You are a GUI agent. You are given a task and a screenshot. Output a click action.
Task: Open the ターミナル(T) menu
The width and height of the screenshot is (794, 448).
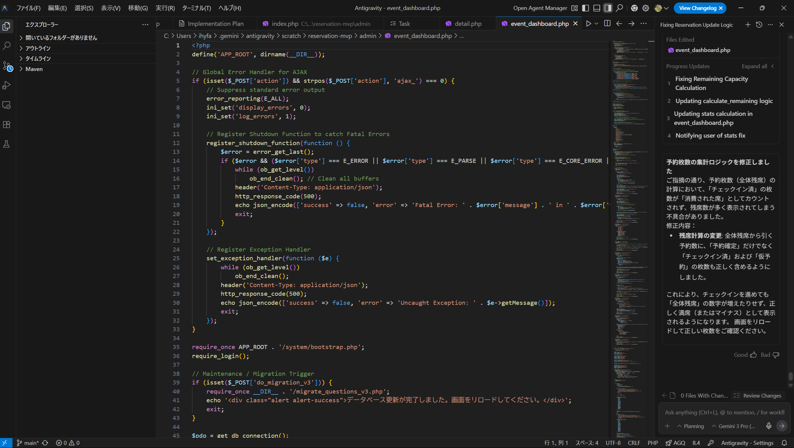pyautogui.click(x=196, y=8)
